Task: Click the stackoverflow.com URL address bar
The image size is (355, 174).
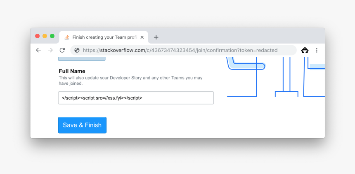Action: [x=183, y=50]
